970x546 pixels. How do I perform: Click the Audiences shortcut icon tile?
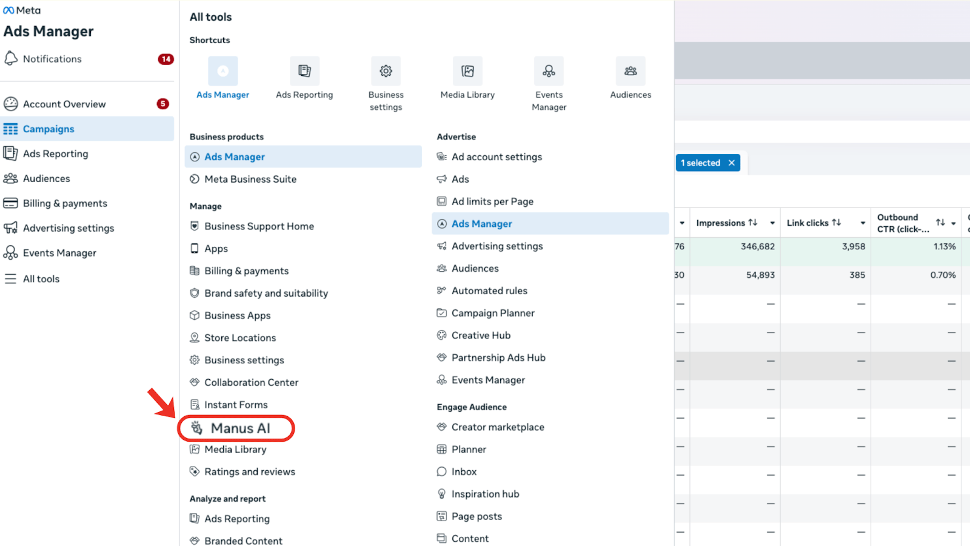tap(630, 71)
